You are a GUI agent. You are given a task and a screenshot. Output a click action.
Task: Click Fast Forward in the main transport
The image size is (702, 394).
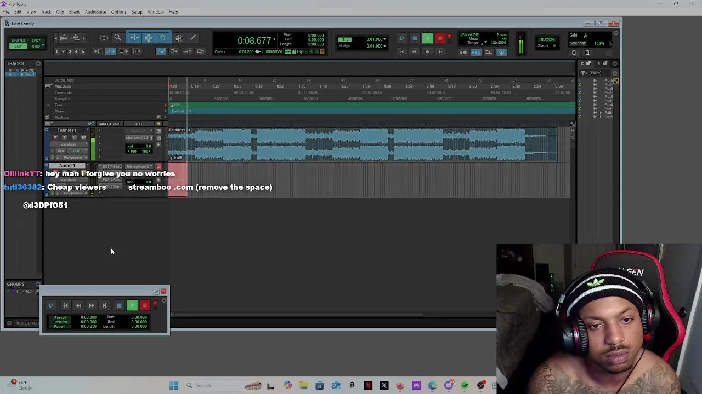pyautogui.click(x=427, y=51)
